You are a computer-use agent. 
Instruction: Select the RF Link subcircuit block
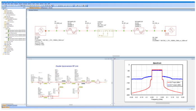coord(106,33)
